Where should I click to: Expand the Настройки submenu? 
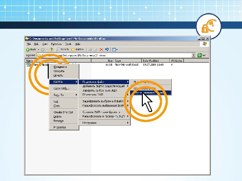[104, 123]
